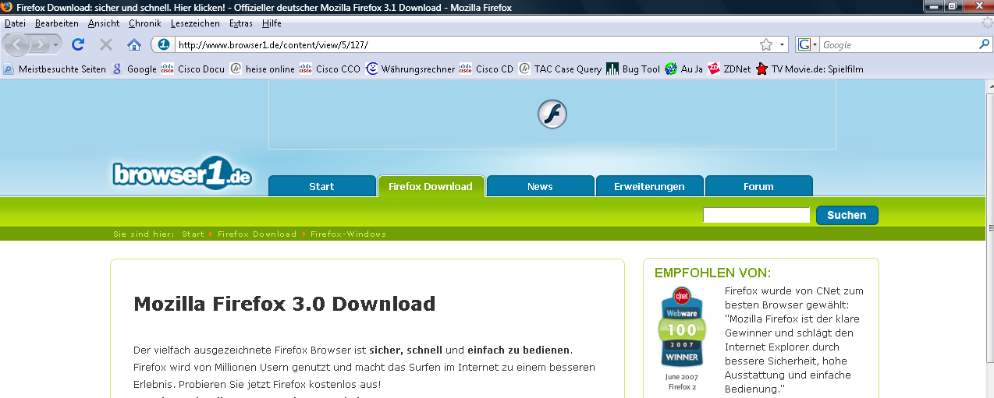Go to the home page icon
The image size is (994, 398).
click(x=134, y=44)
